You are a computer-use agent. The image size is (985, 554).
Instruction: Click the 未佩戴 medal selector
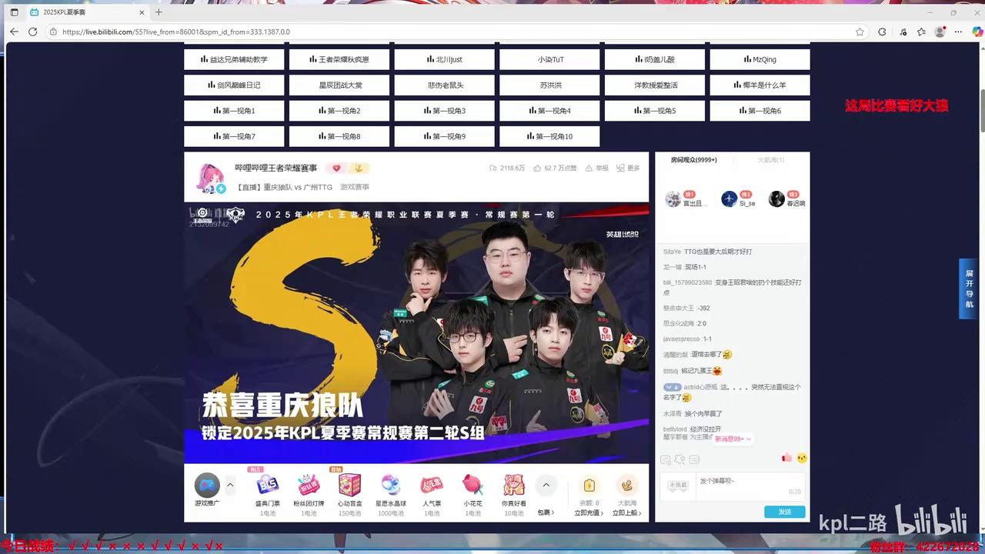(x=677, y=486)
